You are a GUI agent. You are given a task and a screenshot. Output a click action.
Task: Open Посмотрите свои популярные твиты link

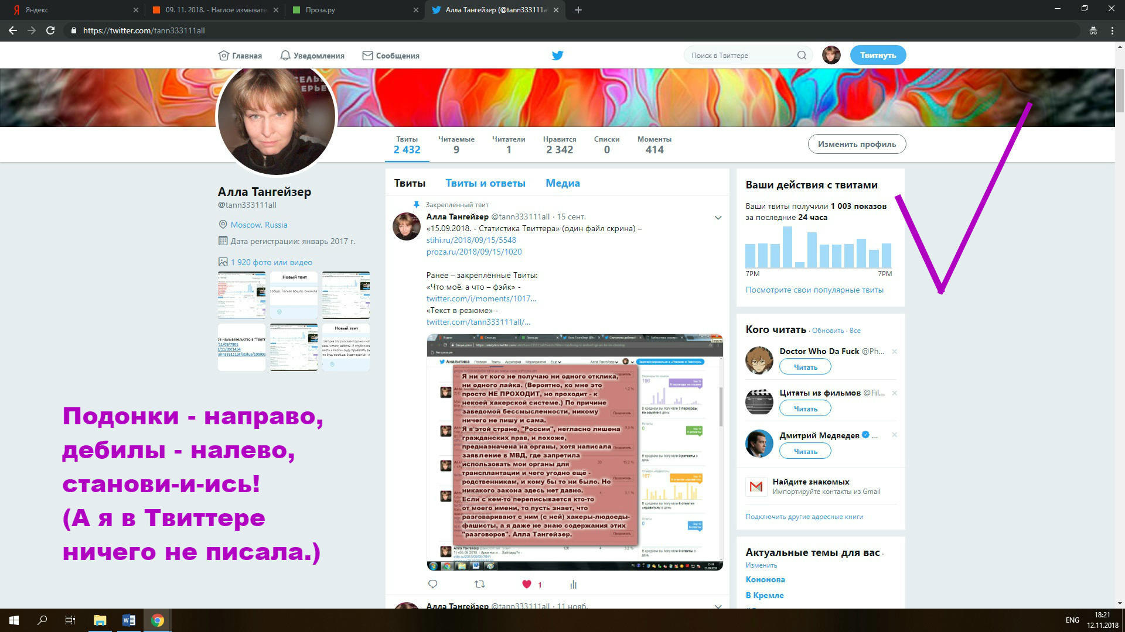coord(814,290)
